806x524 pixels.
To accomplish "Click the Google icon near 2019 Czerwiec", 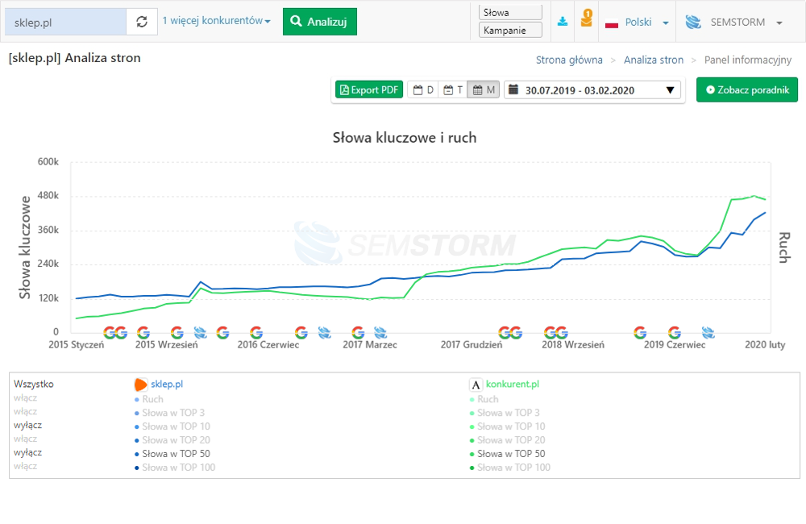I will point(675,332).
